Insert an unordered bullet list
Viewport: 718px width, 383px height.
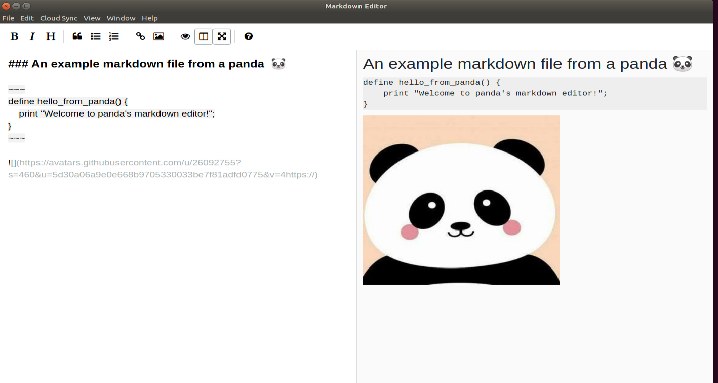96,36
